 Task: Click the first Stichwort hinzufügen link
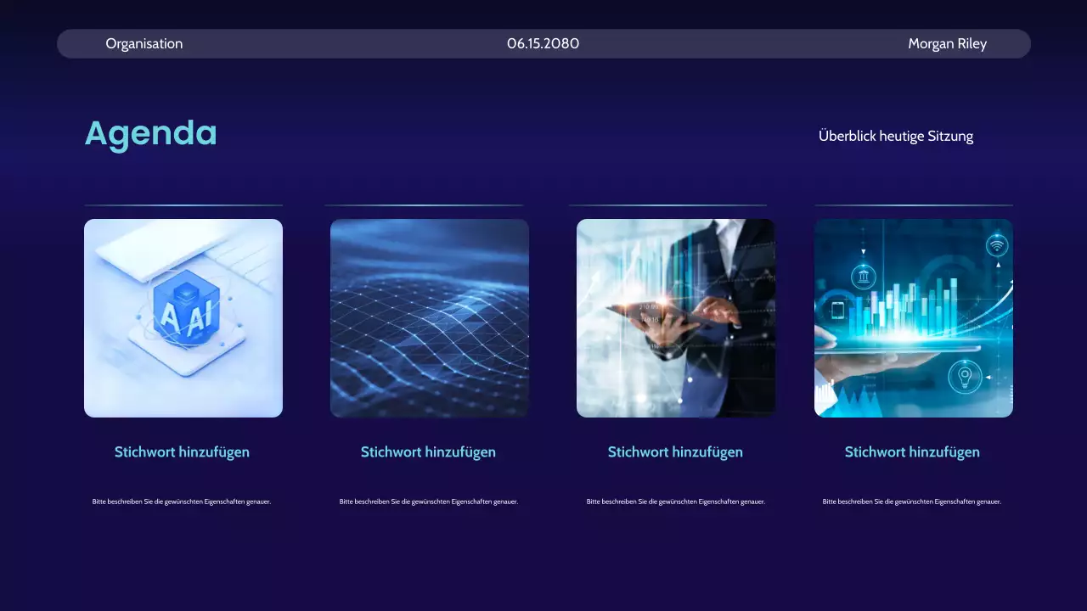pos(183,451)
